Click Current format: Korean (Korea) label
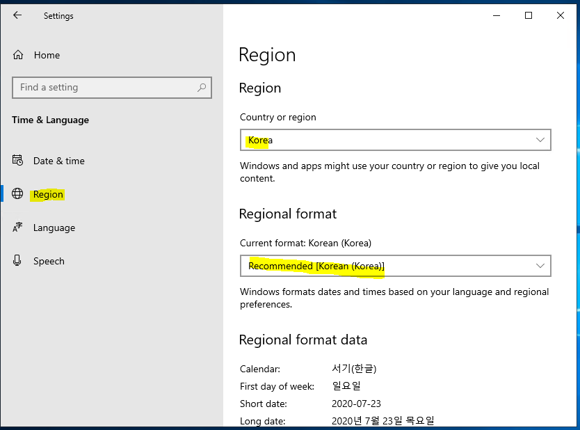This screenshot has width=580, height=430. pyautogui.click(x=305, y=243)
